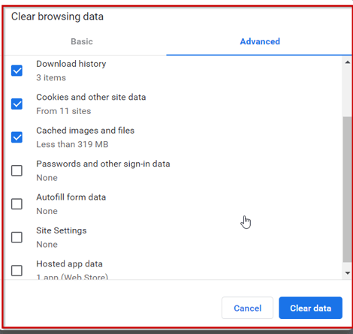353x334 pixels.
Task: Click the Cached images and files label
Action: click(x=85, y=131)
